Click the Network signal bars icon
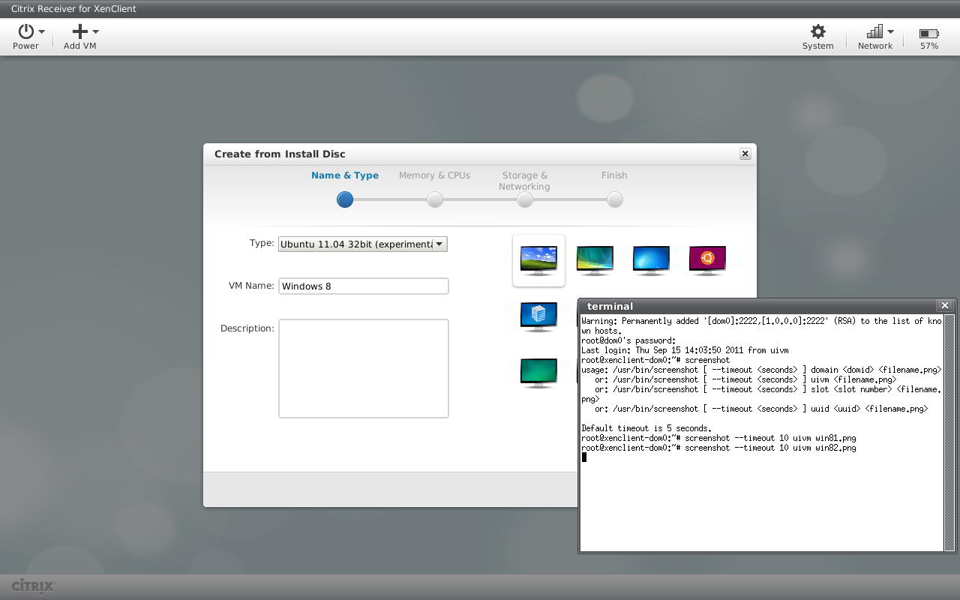Screen dimensions: 960x600 click(874, 31)
